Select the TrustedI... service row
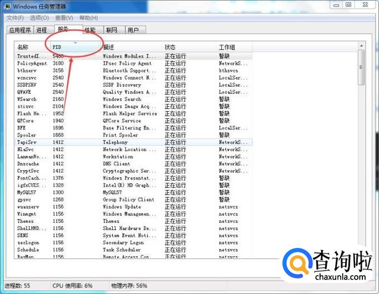 click(x=133, y=56)
